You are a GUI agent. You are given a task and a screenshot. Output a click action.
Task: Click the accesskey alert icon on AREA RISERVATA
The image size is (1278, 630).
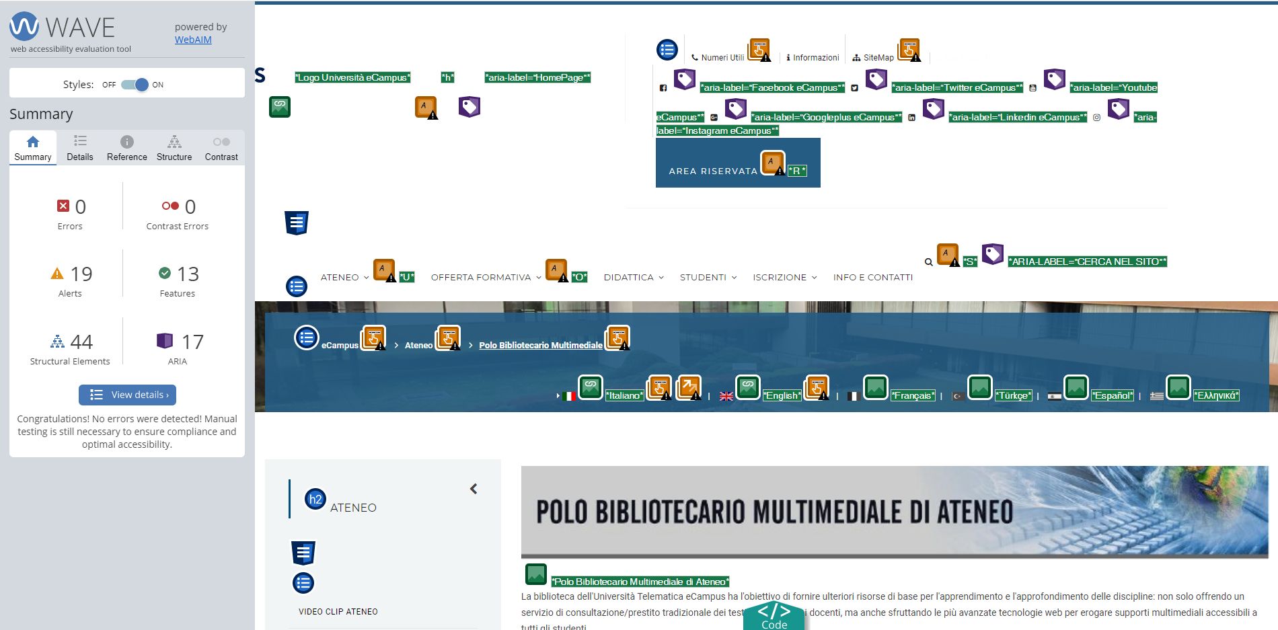coord(773,163)
